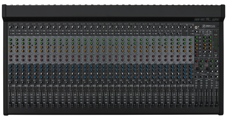Click channel 10 upper orange aux knob
The image size is (227, 119).
pyautogui.click(x=66, y=47)
